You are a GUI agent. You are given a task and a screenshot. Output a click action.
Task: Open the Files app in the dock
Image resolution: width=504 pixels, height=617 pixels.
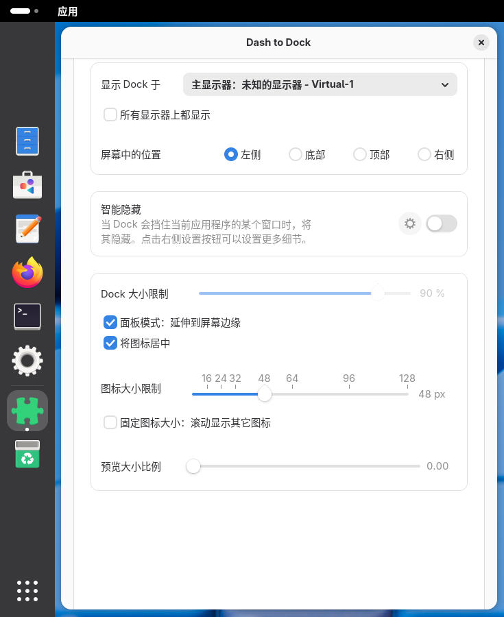click(x=27, y=141)
